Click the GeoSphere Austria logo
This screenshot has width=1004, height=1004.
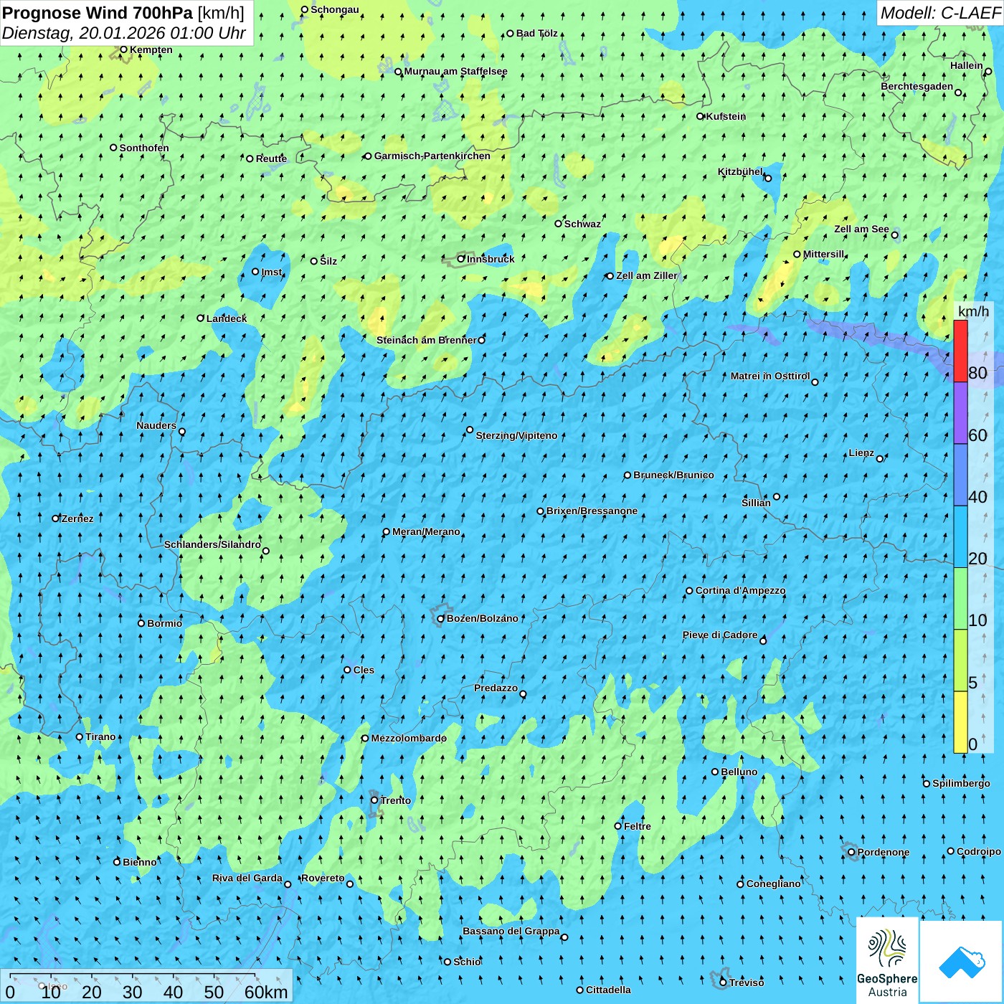887,960
